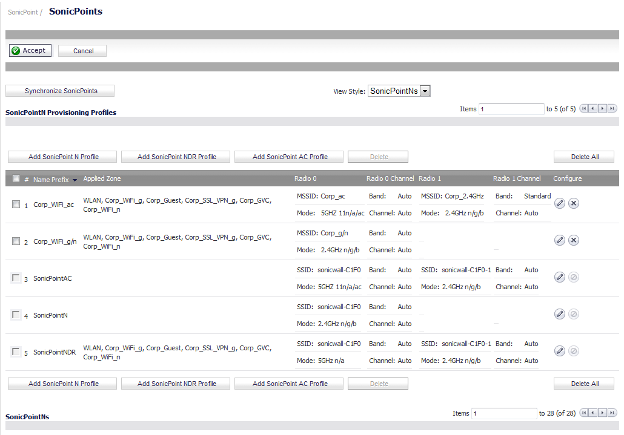Check the box for SonicPointAC row

[16, 278]
